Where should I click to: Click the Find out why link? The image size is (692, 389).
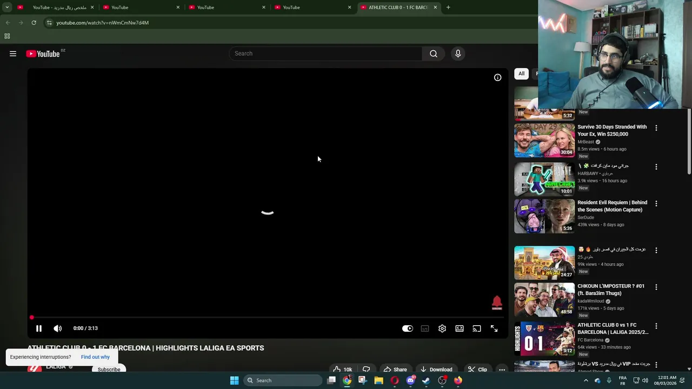coord(95,357)
